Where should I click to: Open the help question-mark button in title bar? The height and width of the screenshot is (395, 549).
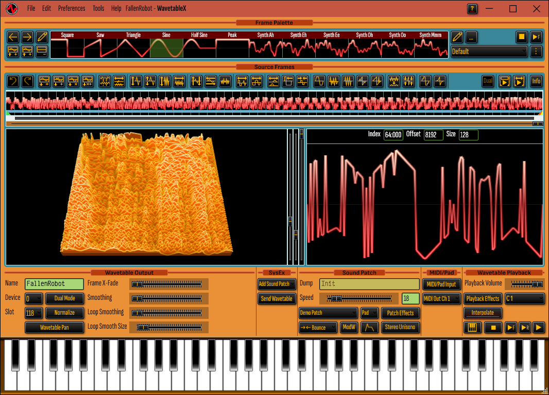pos(472,9)
